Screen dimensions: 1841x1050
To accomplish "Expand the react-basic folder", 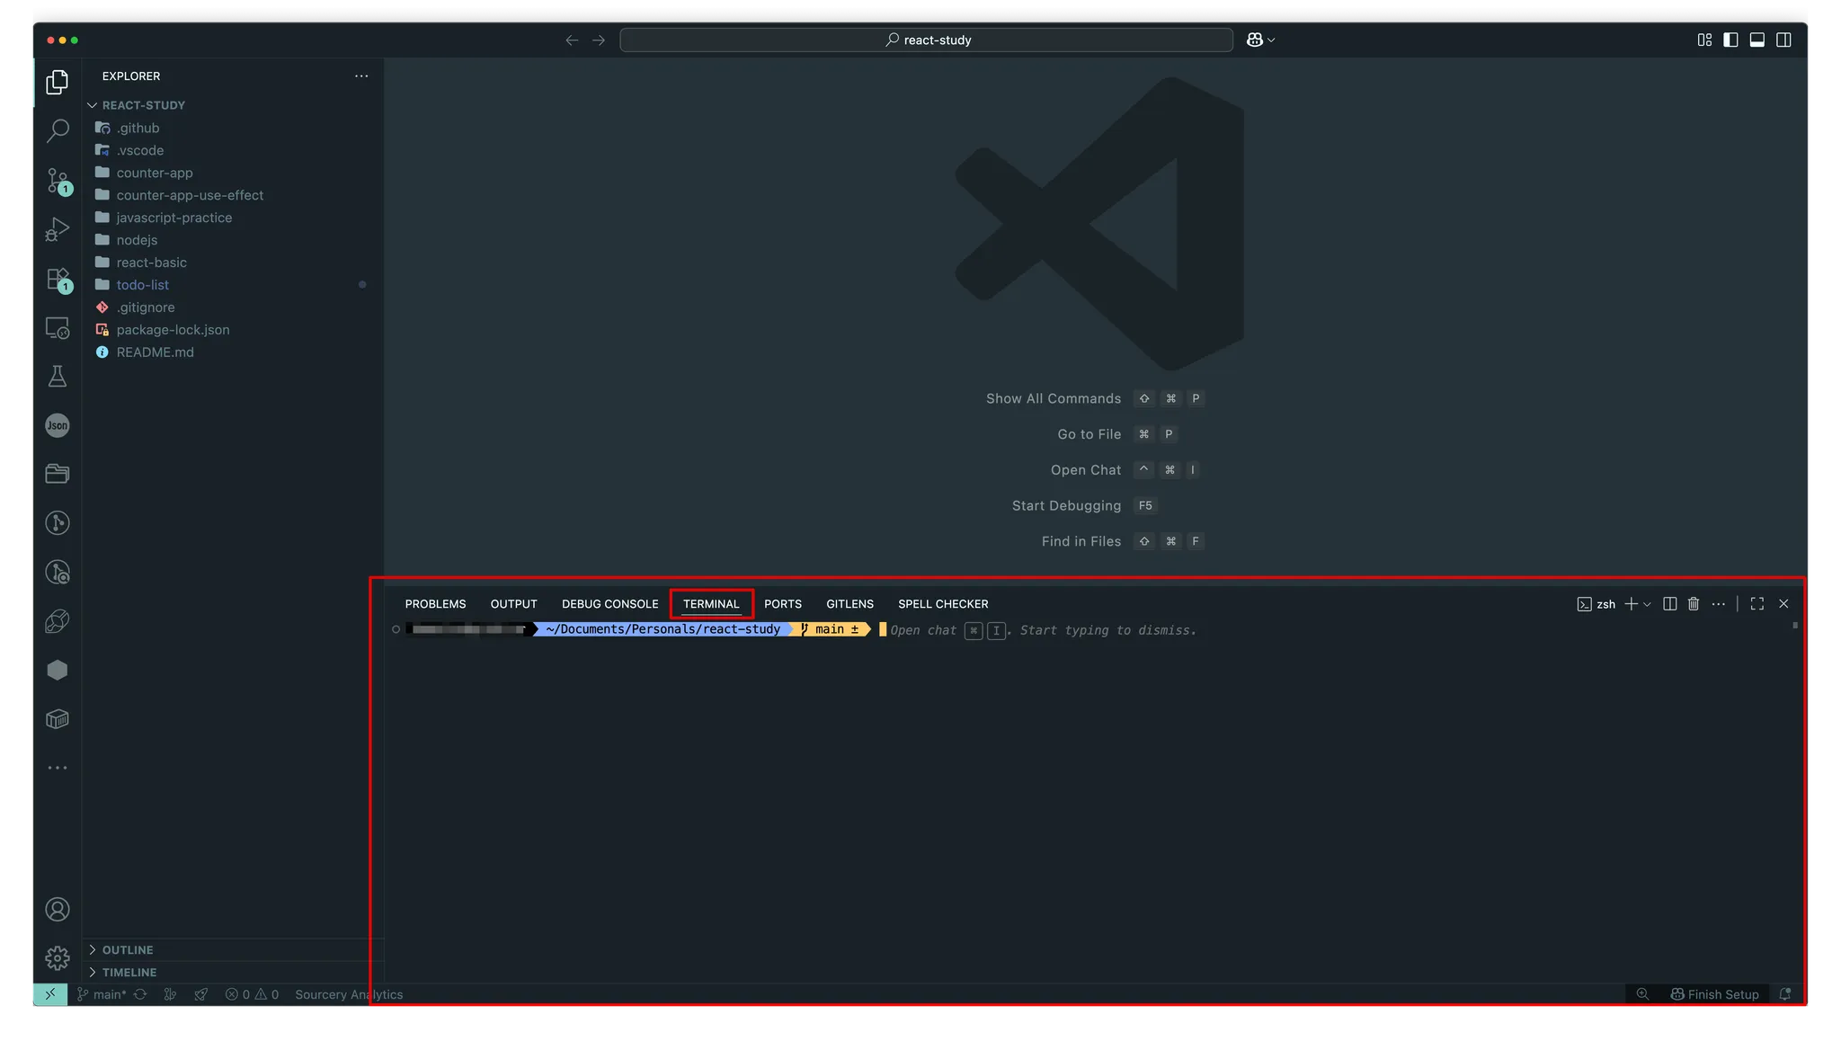I will point(151,262).
